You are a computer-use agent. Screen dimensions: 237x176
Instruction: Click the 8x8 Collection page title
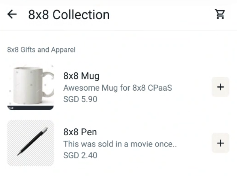pos(69,15)
